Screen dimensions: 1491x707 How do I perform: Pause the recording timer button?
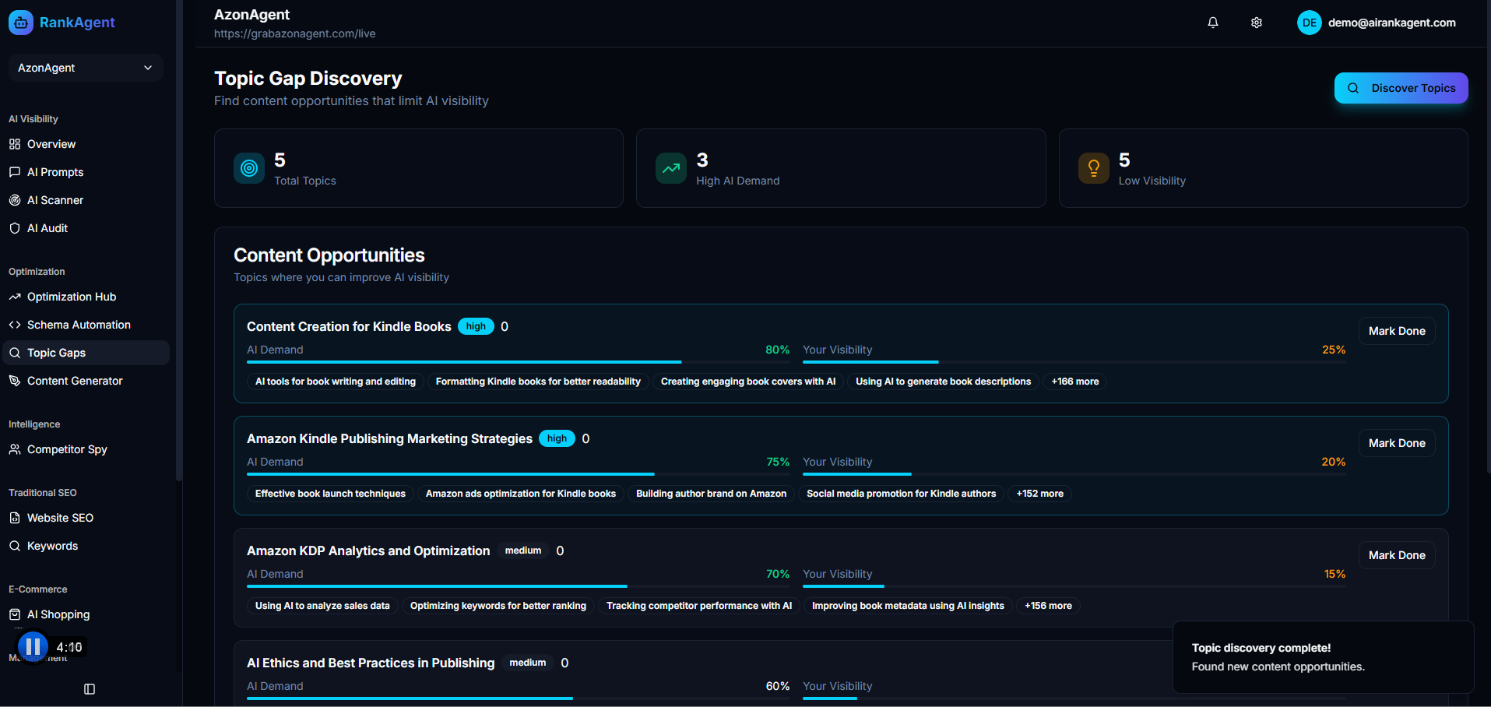click(x=33, y=646)
